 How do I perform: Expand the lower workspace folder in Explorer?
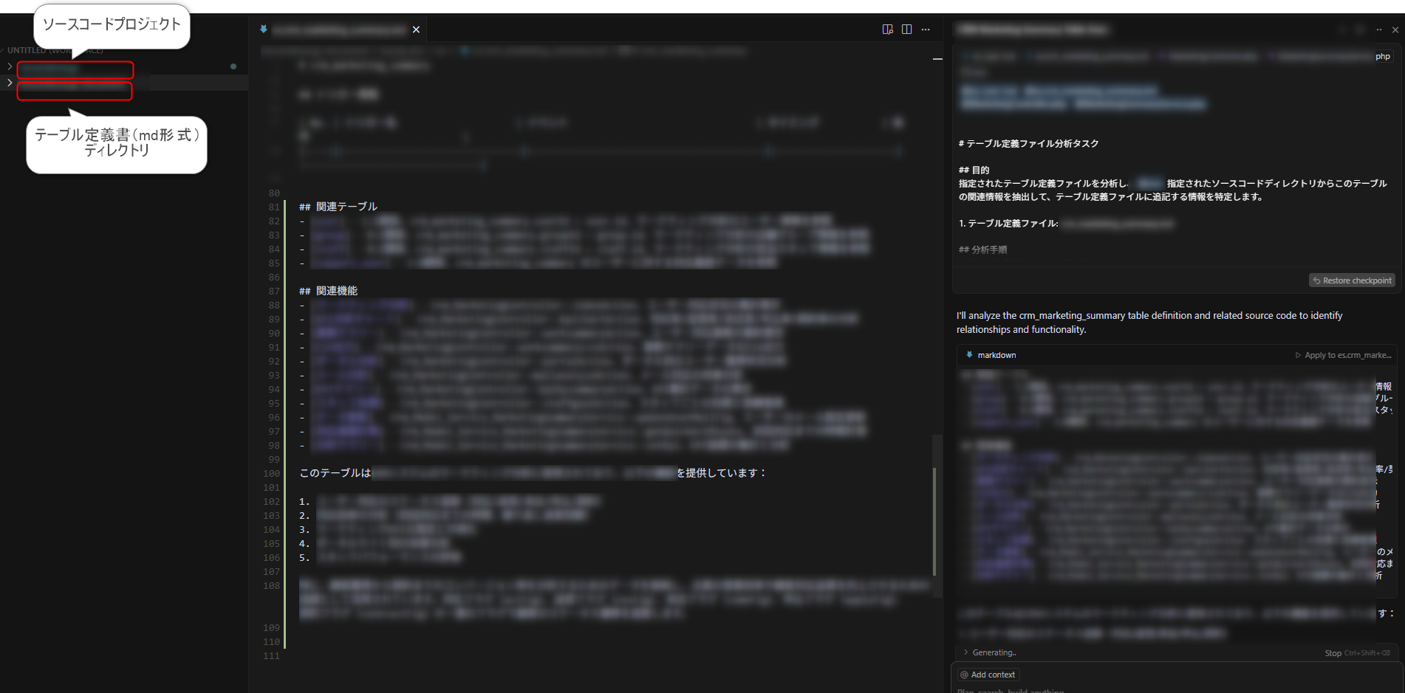pyautogui.click(x=10, y=83)
